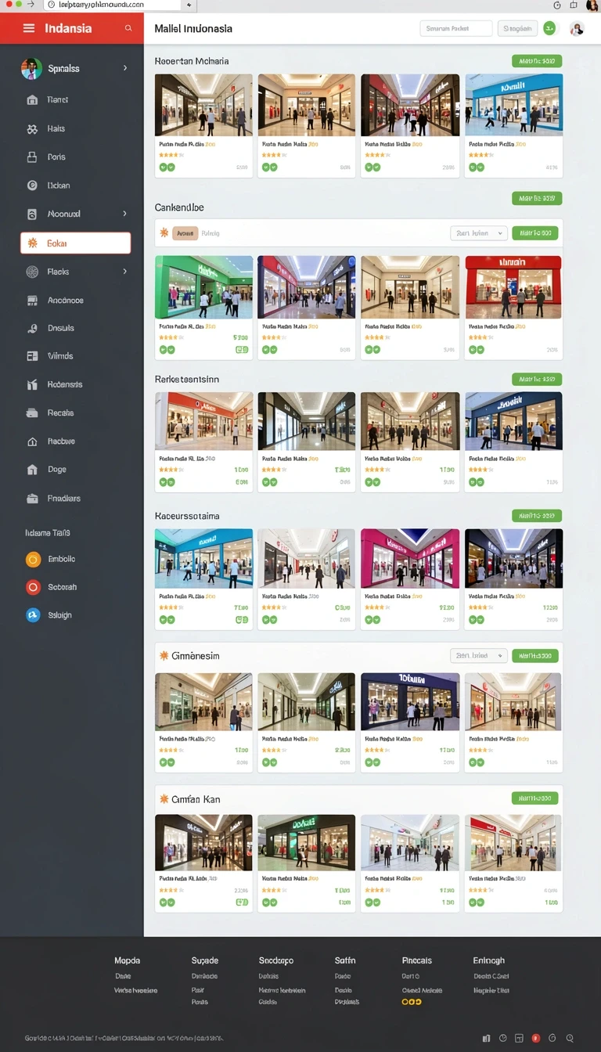This screenshot has width=601, height=1052.
Task: Open the blue storefront thumbnail in Hocertan Mcharia
Action: click(x=513, y=105)
